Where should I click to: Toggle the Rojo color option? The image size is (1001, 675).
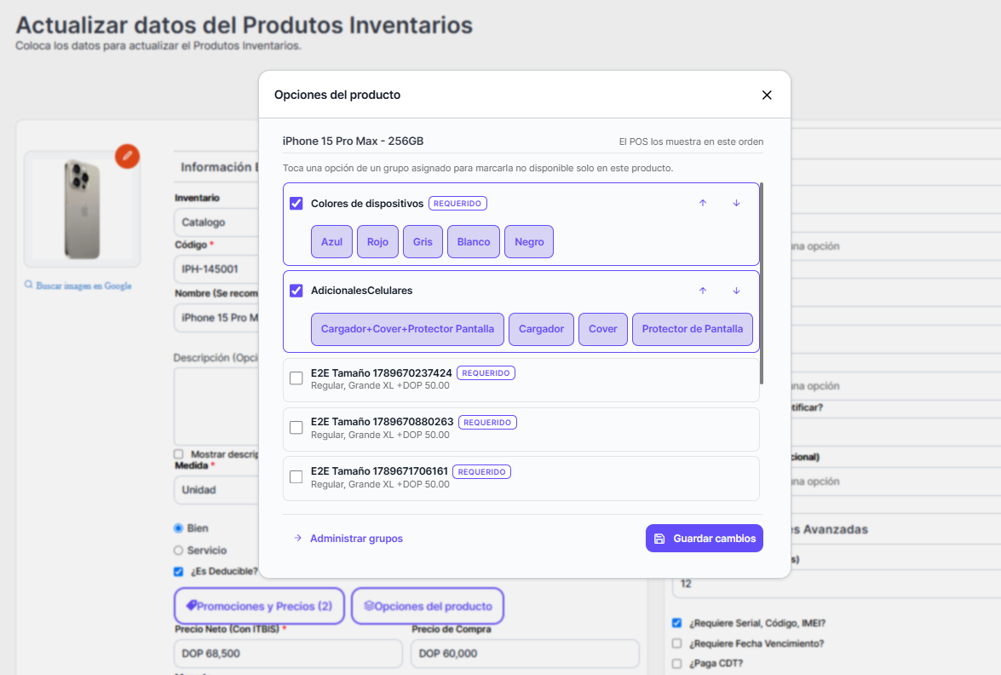pos(377,241)
